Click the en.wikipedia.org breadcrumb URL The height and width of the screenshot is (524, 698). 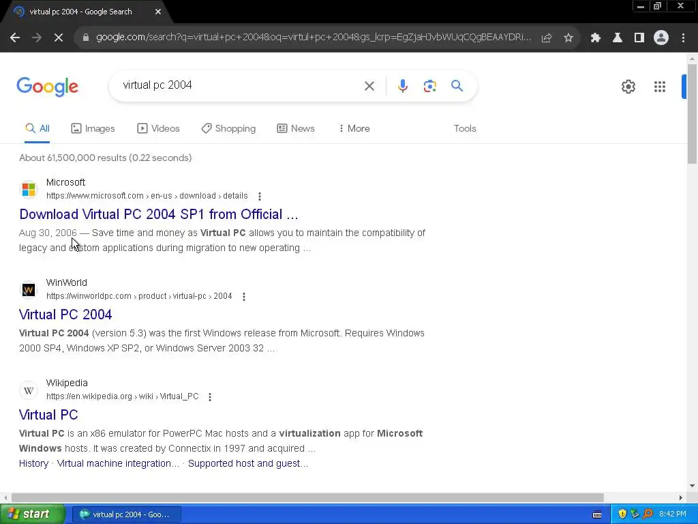pos(123,396)
